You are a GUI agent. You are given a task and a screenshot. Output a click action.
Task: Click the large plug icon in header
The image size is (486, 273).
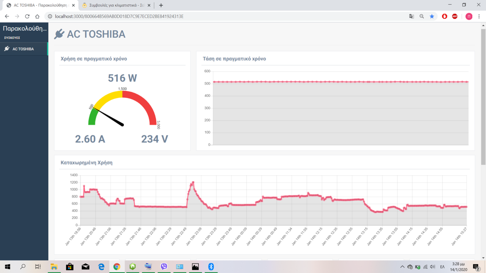[59, 34]
